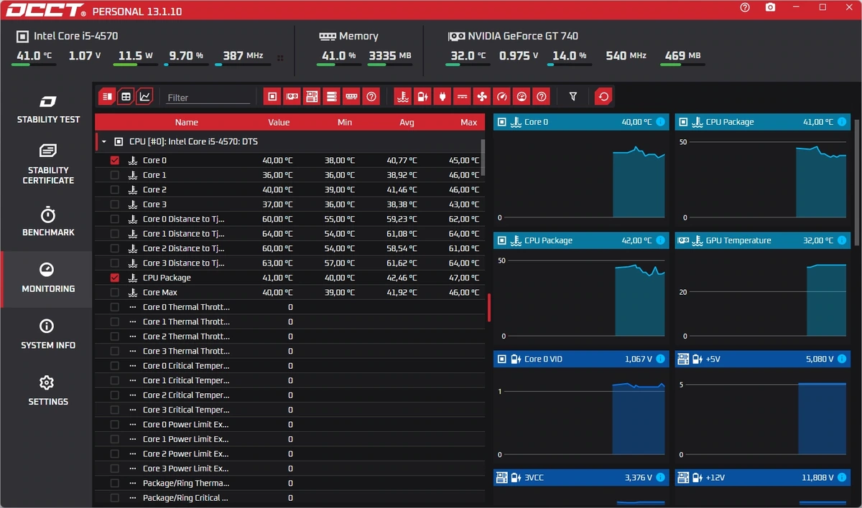
Task: Click the temperature sensor filter icon
Action: (x=402, y=96)
